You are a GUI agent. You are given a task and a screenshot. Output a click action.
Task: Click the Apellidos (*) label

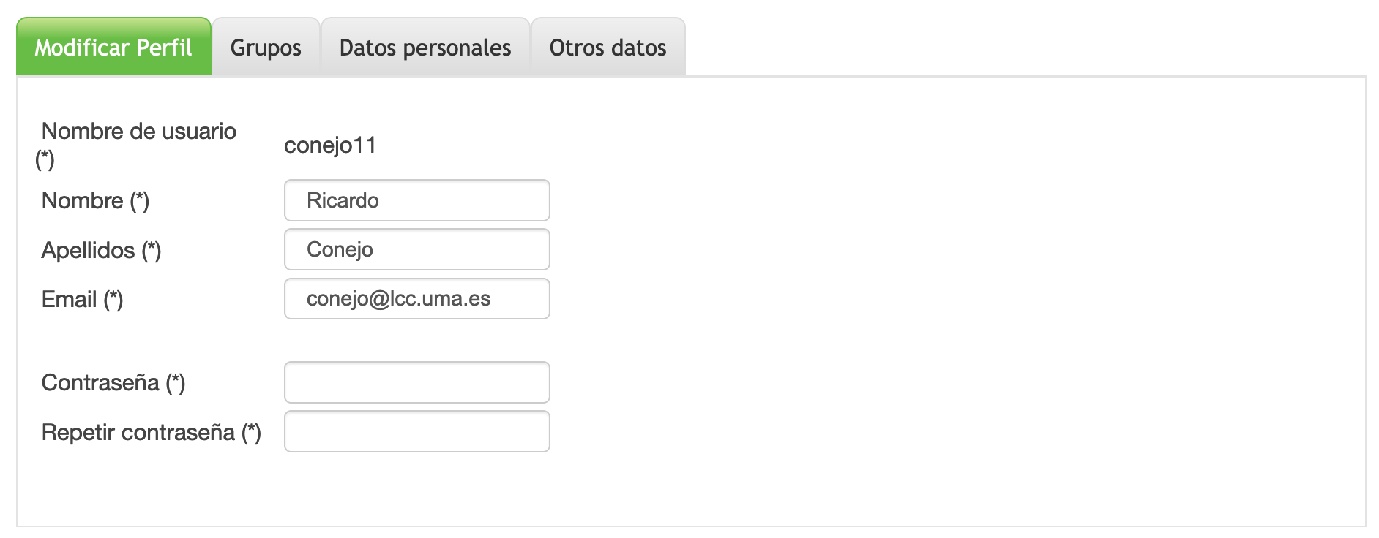click(x=101, y=250)
